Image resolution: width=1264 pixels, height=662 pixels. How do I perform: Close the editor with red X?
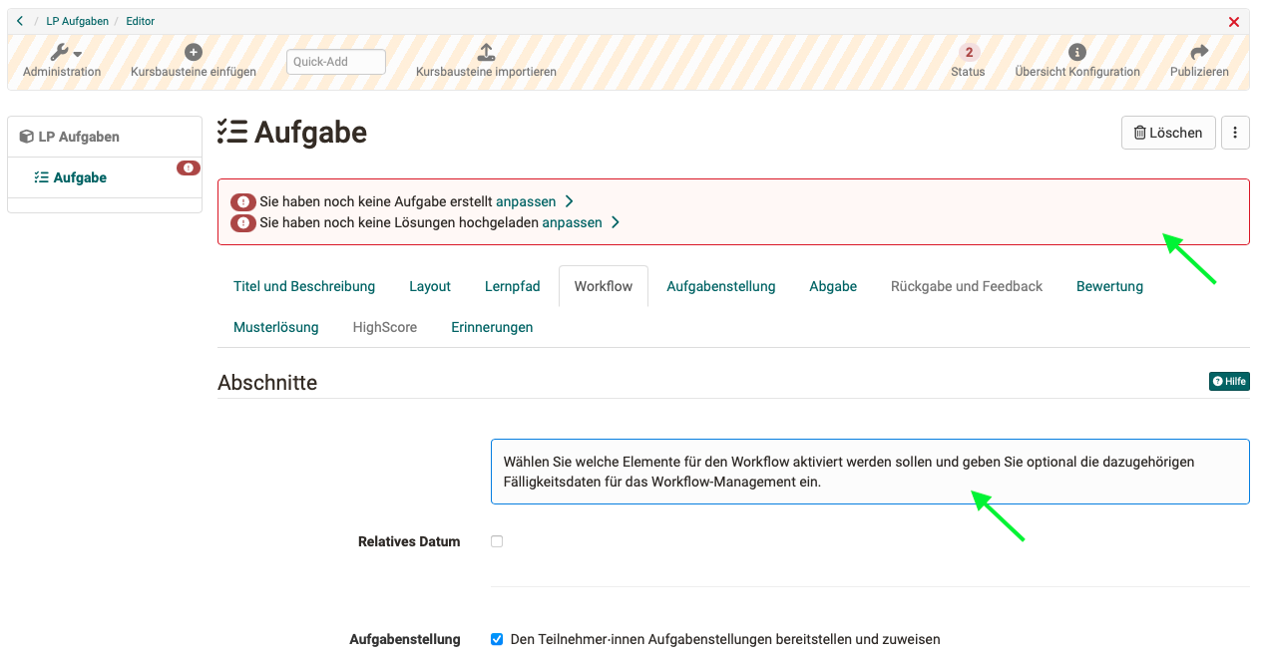pyautogui.click(x=1234, y=22)
